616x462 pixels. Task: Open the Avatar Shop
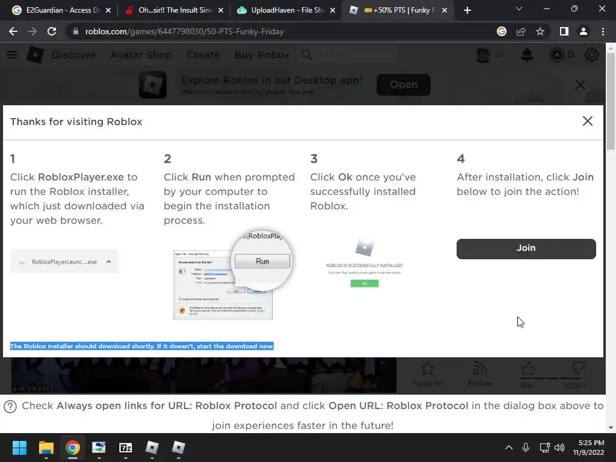[x=141, y=55]
